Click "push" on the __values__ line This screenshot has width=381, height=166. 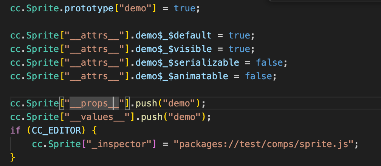click(152, 117)
